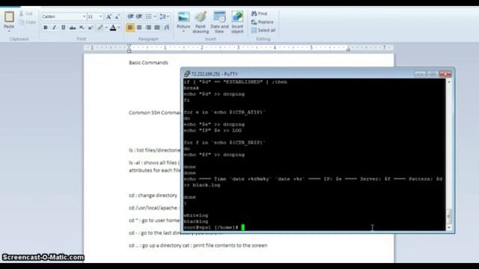Image resolution: width=479 pixels, height=269 pixels.
Task: Select Align text right
Action: coord(148,28)
